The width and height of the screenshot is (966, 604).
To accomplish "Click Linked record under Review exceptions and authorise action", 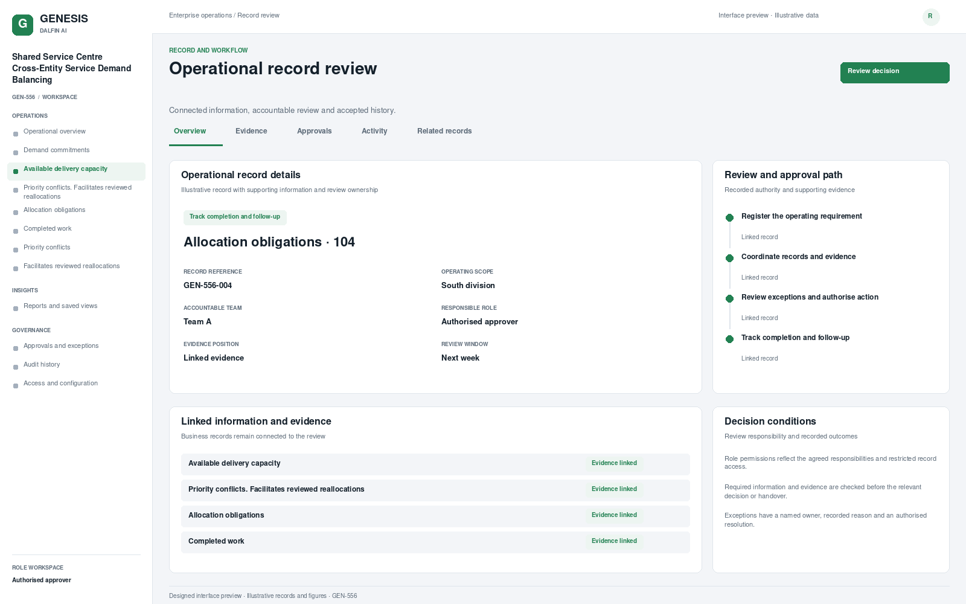I will click(x=760, y=318).
